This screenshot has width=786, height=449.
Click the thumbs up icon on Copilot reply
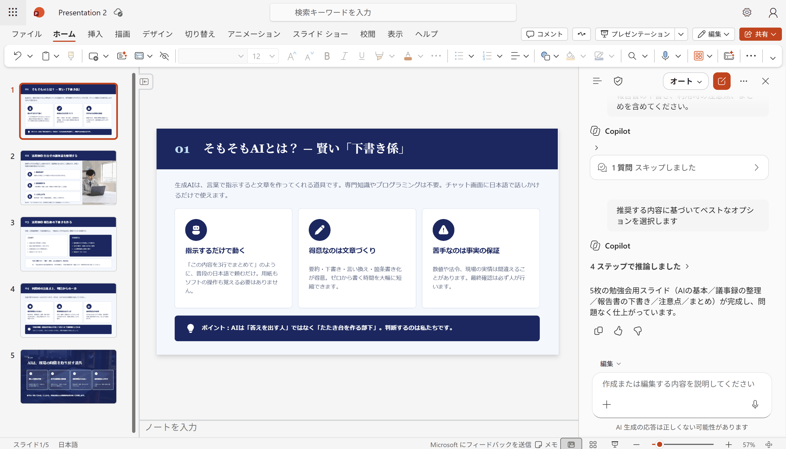click(618, 330)
